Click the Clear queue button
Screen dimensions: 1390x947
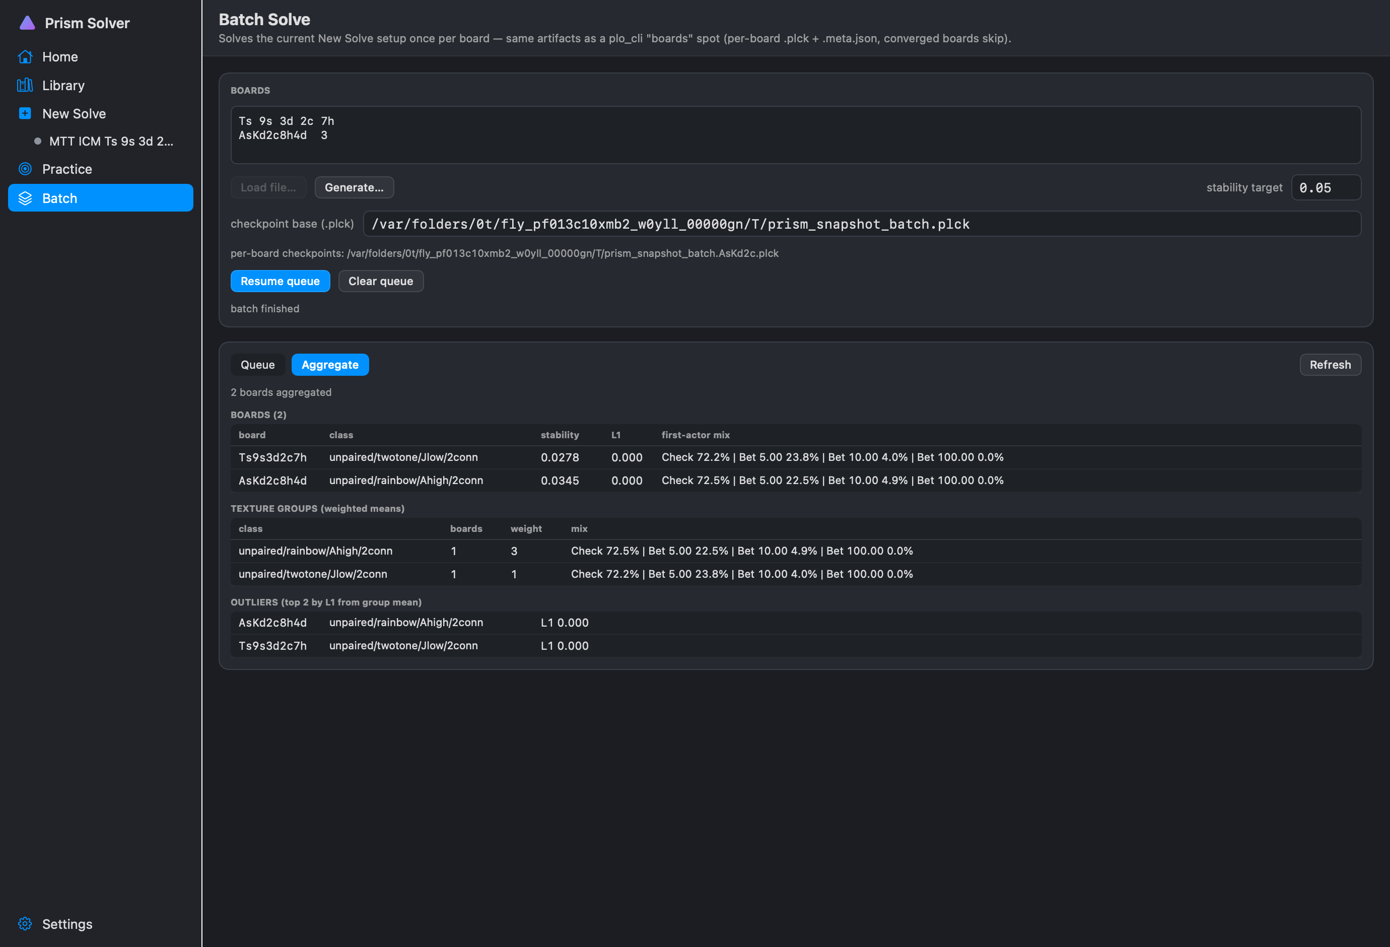(380, 281)
